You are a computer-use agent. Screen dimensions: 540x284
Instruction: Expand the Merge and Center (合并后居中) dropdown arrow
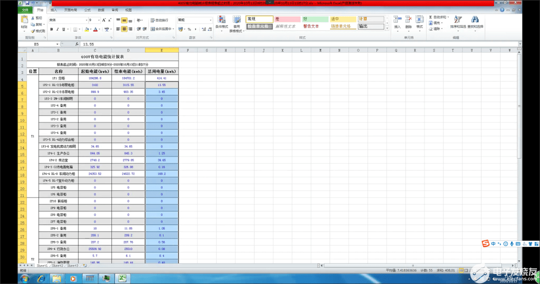[173, 29]
